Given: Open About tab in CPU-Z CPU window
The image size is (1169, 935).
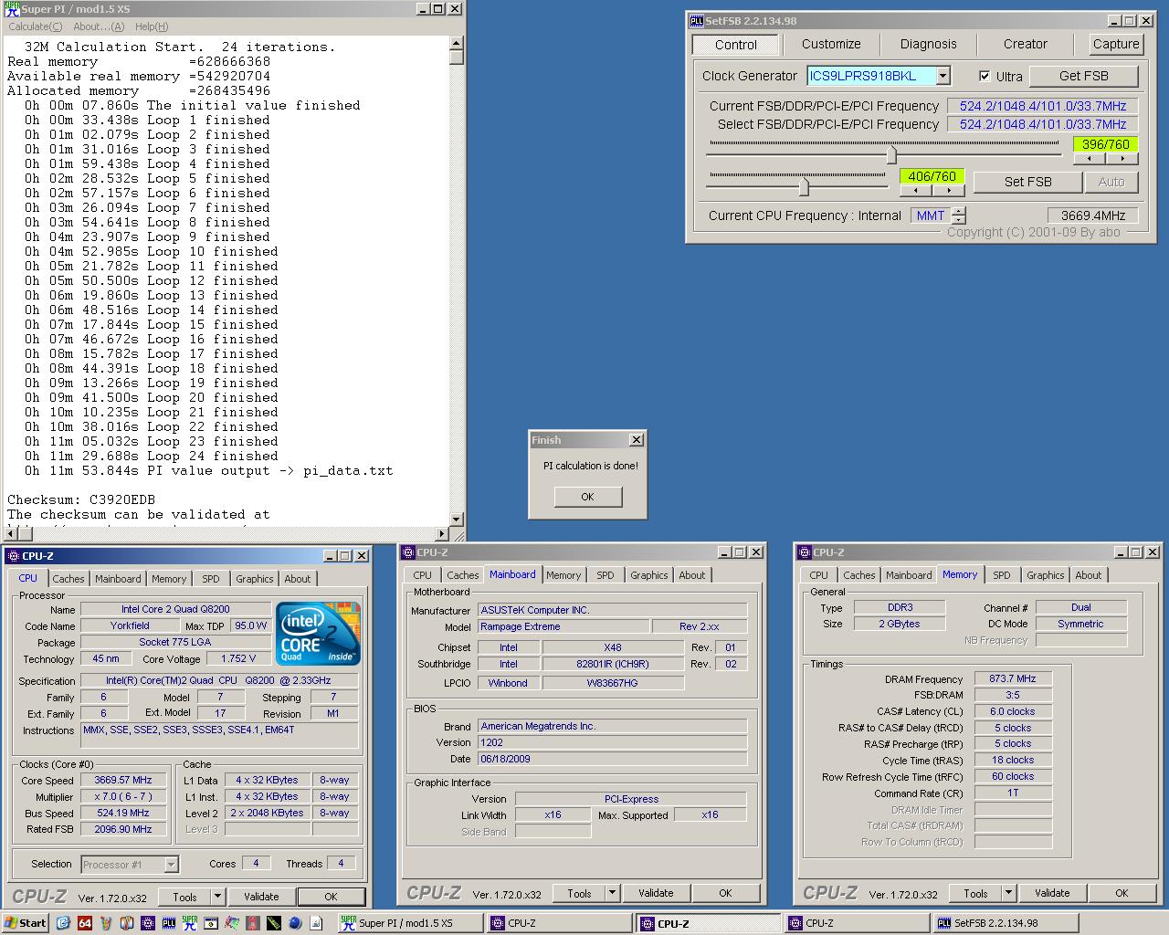Looking at the screenshot, I should (297, 579).
